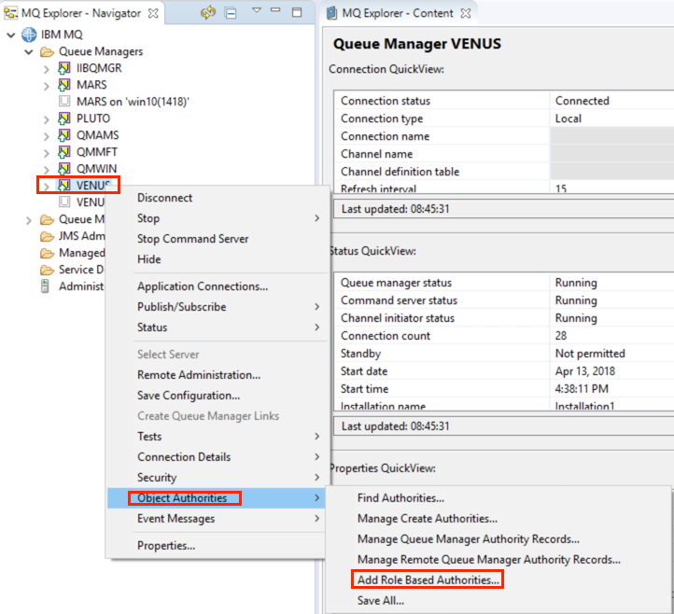Click the Connection count value 28
Screen dimensions: 674x614
(x=560, y=336)
